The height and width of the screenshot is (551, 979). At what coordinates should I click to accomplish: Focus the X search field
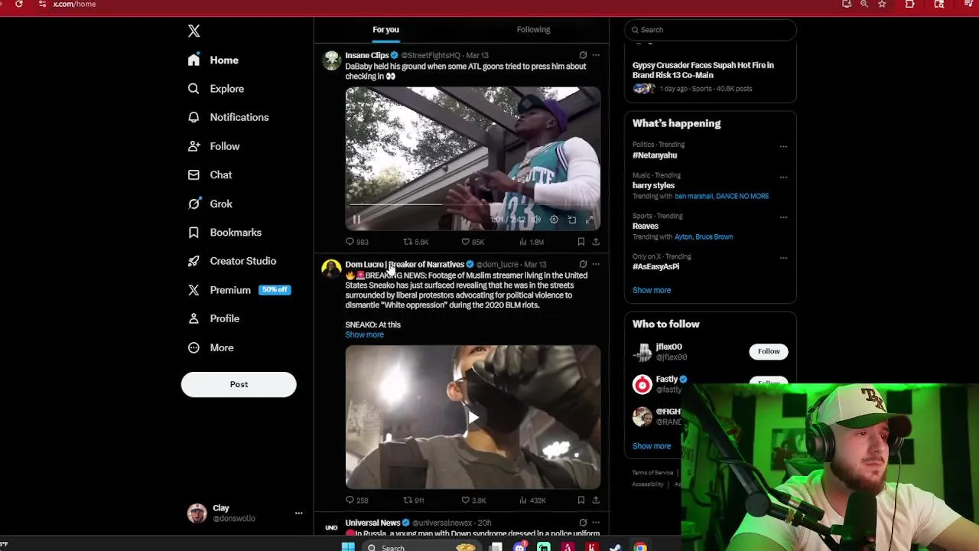(711, 30)
